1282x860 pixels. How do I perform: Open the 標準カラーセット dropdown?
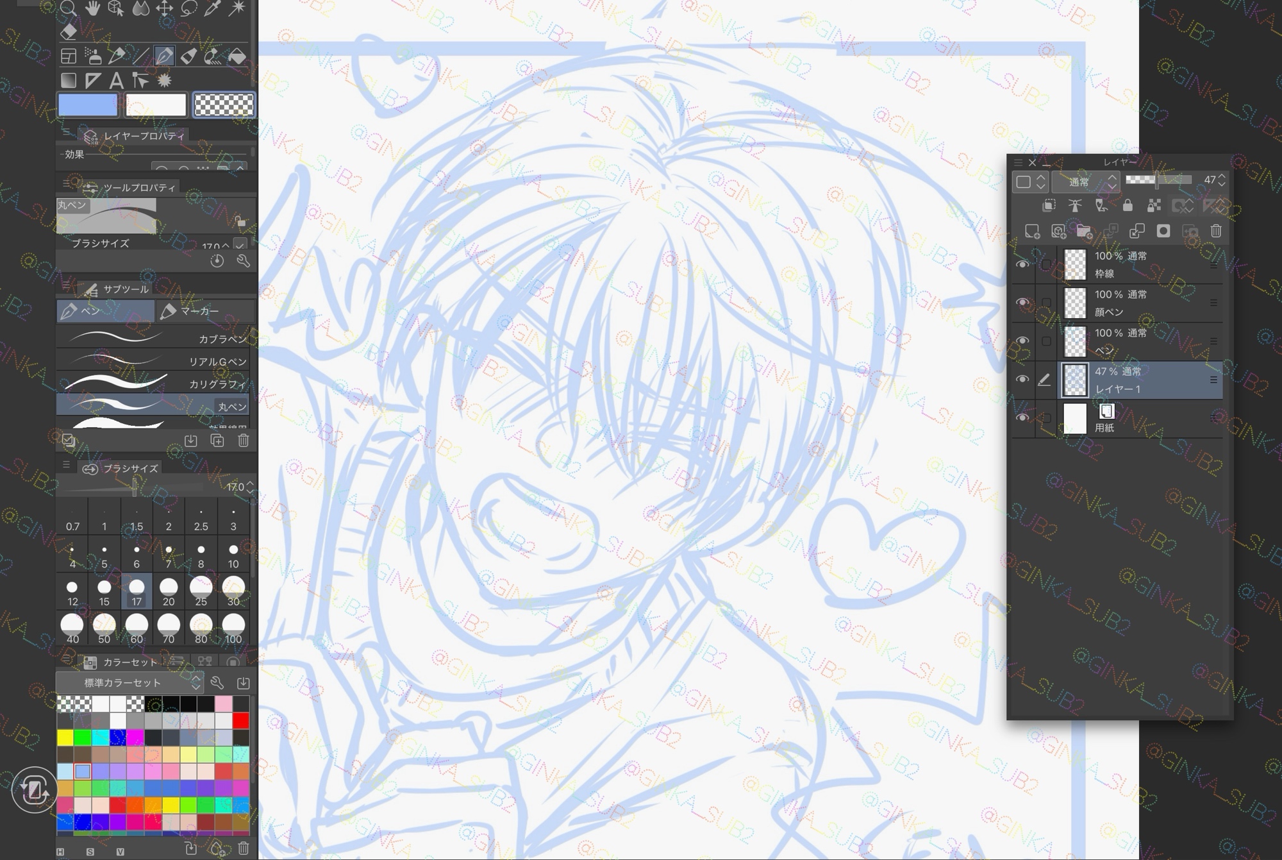130,683
